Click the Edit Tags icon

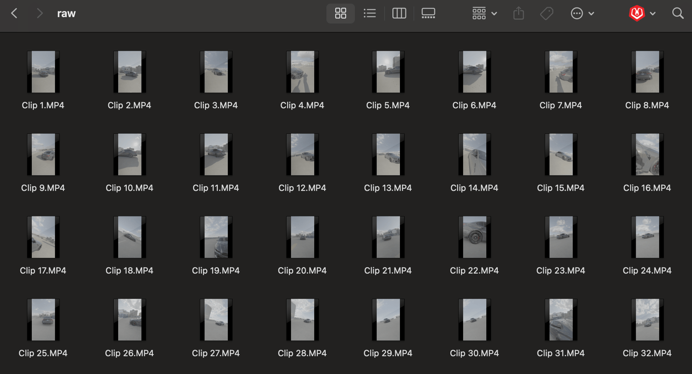click(x=547, y=13)
